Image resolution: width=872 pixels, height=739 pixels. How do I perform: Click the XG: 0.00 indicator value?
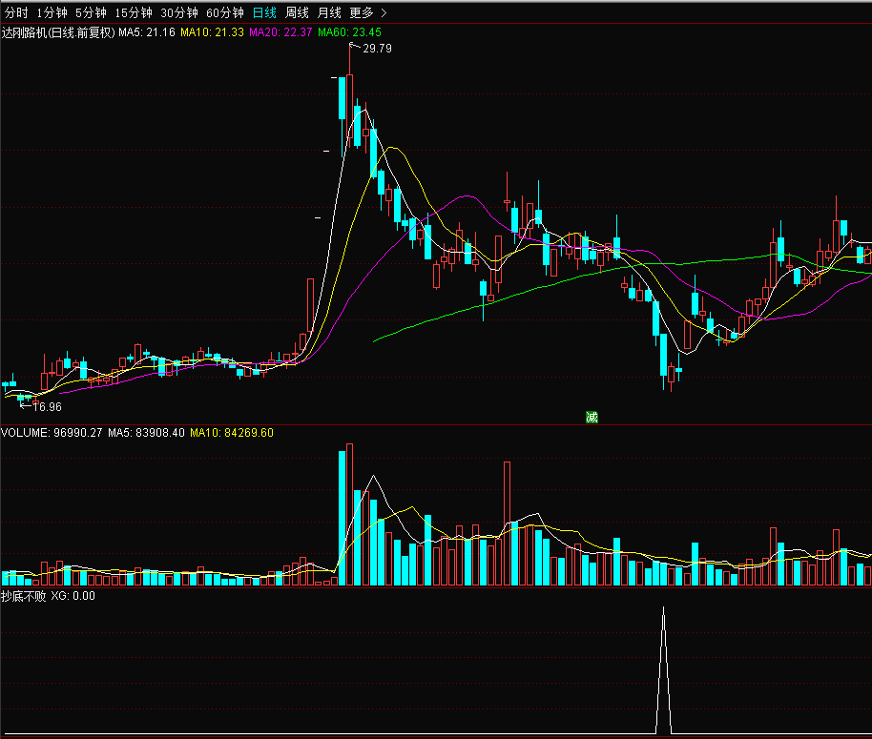pos(73,596)
